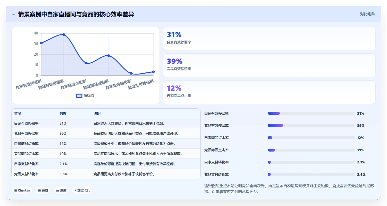The image size is (387, 206).
Task: Click the 表格 tag chip
Action: [x=43, y=190]
